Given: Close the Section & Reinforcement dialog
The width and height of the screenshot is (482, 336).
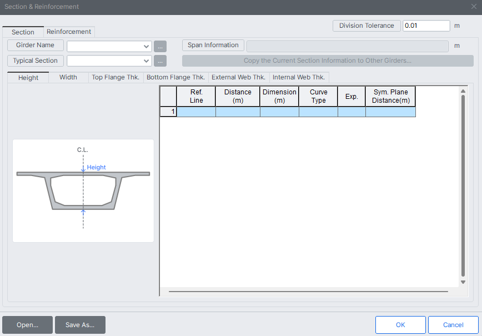Looking at the screenshot, I should coord(474,7).
